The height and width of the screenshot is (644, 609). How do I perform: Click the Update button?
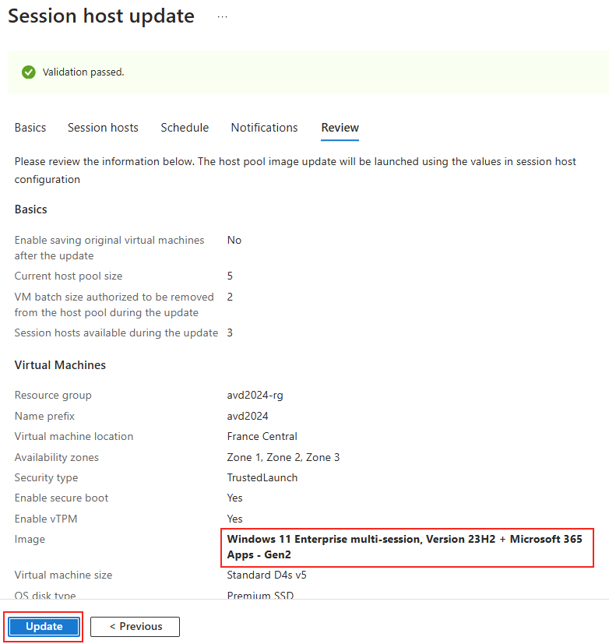tap(44, 626)
